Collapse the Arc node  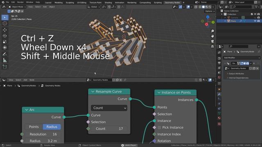pyautogui.click(x=27, y=110)
